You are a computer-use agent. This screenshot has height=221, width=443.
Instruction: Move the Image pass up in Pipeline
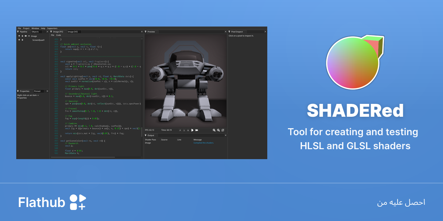point(19,36)
